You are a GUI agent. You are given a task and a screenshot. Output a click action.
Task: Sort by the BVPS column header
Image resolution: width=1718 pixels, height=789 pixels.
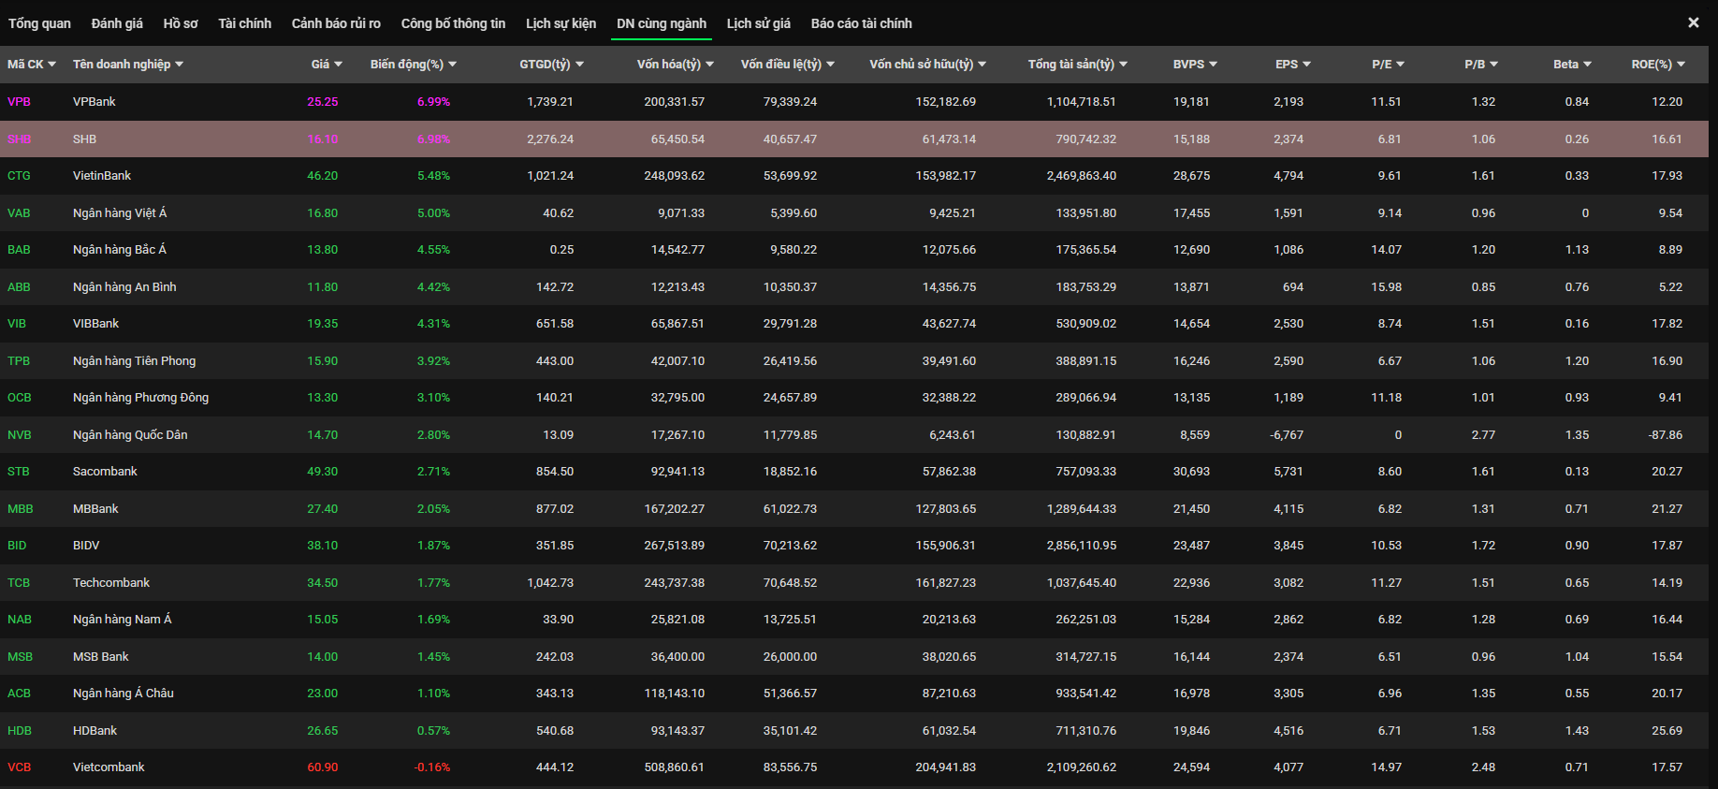click(1195, 65)
